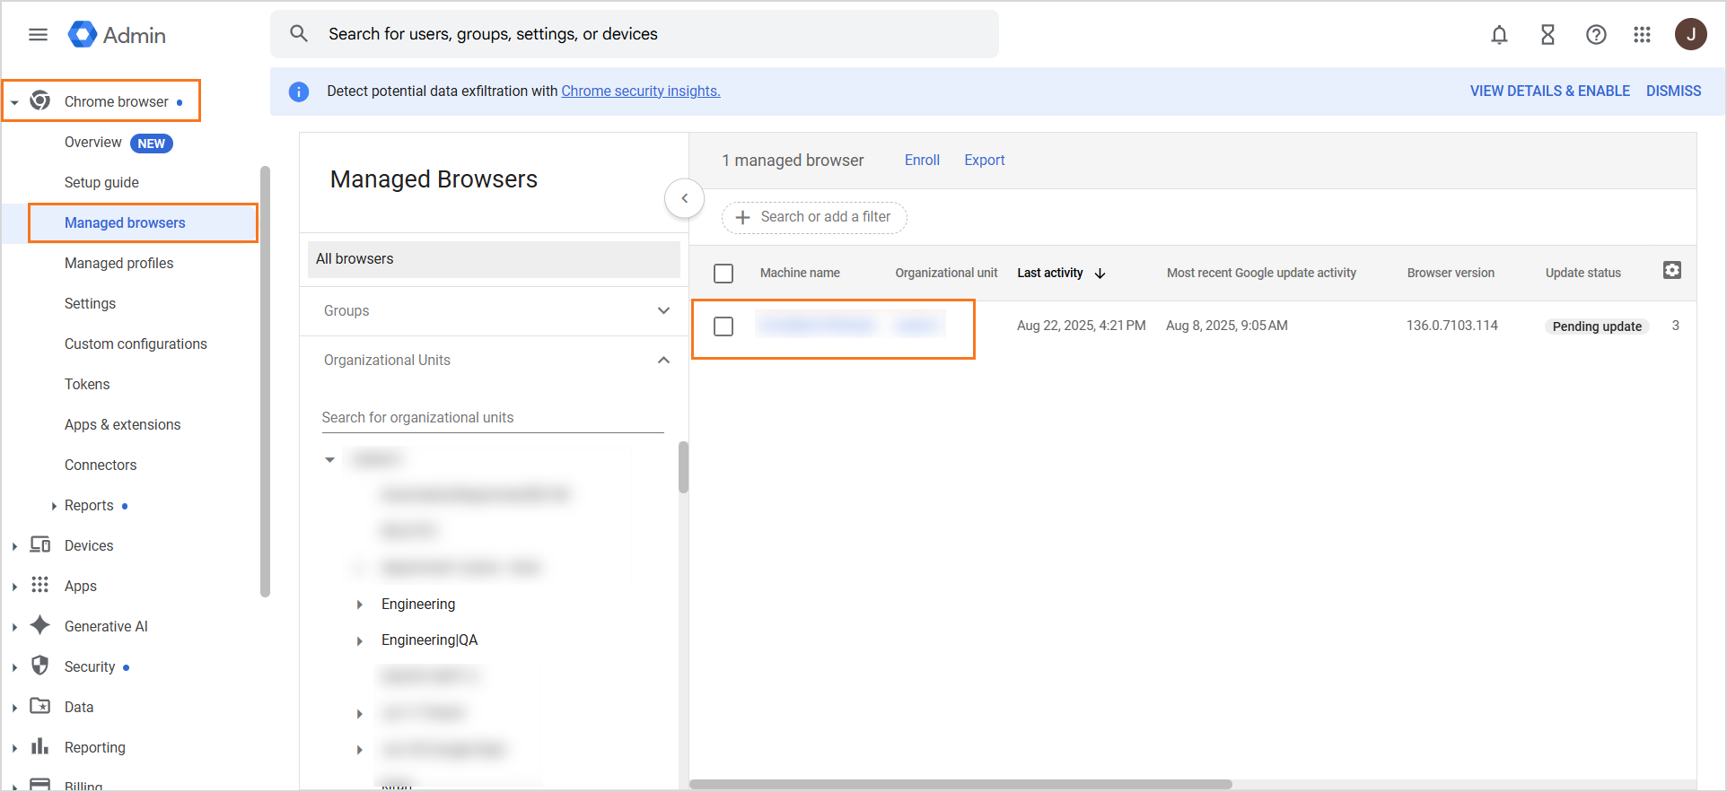This screenshot has height=792, width=1727.
Task: Click the info icon in banner
Action: point(299,91)
